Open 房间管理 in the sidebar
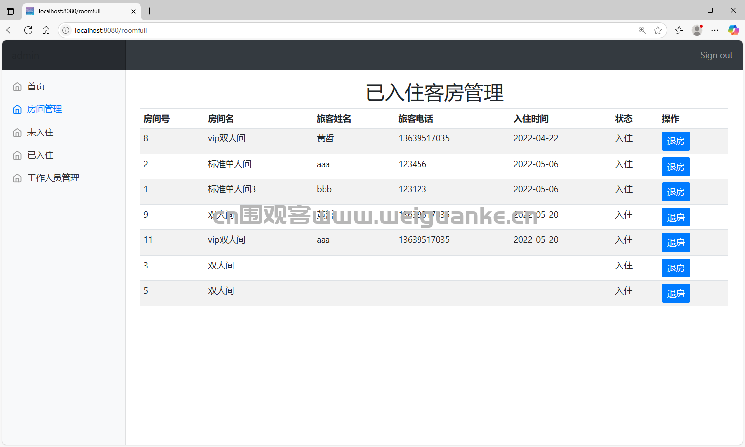 (45, 109)
